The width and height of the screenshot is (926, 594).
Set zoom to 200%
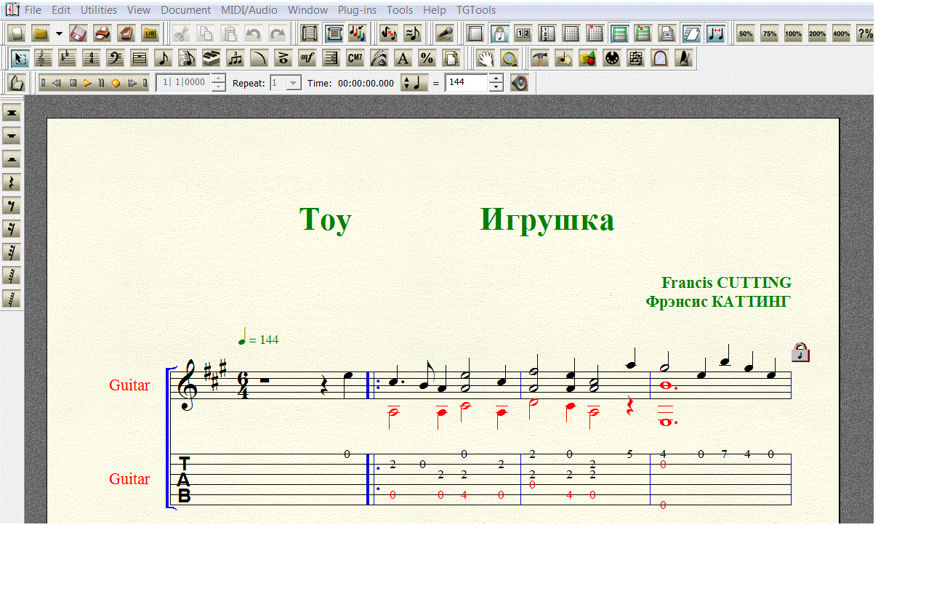click(x=817, y=33)
